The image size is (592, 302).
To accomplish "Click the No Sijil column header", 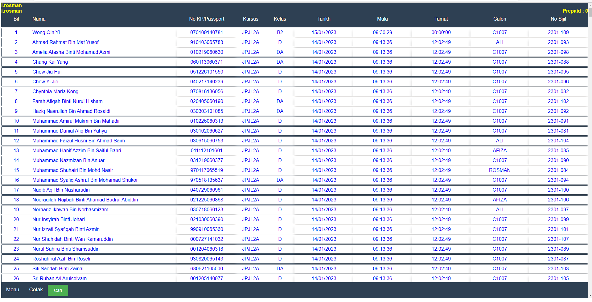I will pos(558,19).
